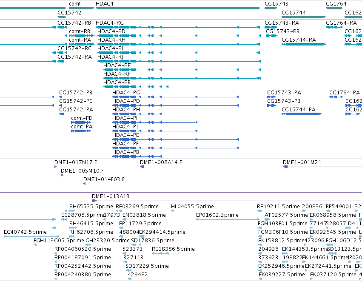Select transcript HDAC4-RI label
This screenshot has width=362, height=281.
click(110, 48)
